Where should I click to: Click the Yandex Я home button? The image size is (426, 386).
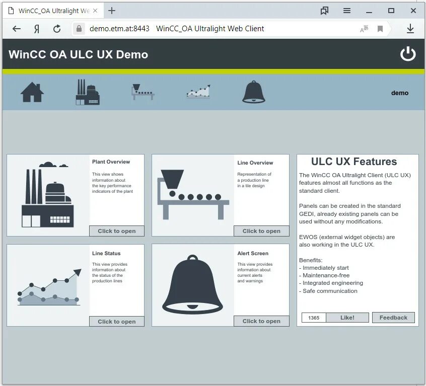click(37, 29)
